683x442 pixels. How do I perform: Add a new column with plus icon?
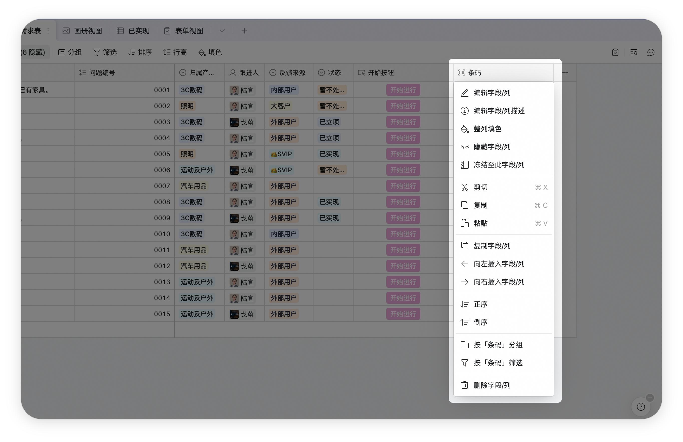(565, 73)
